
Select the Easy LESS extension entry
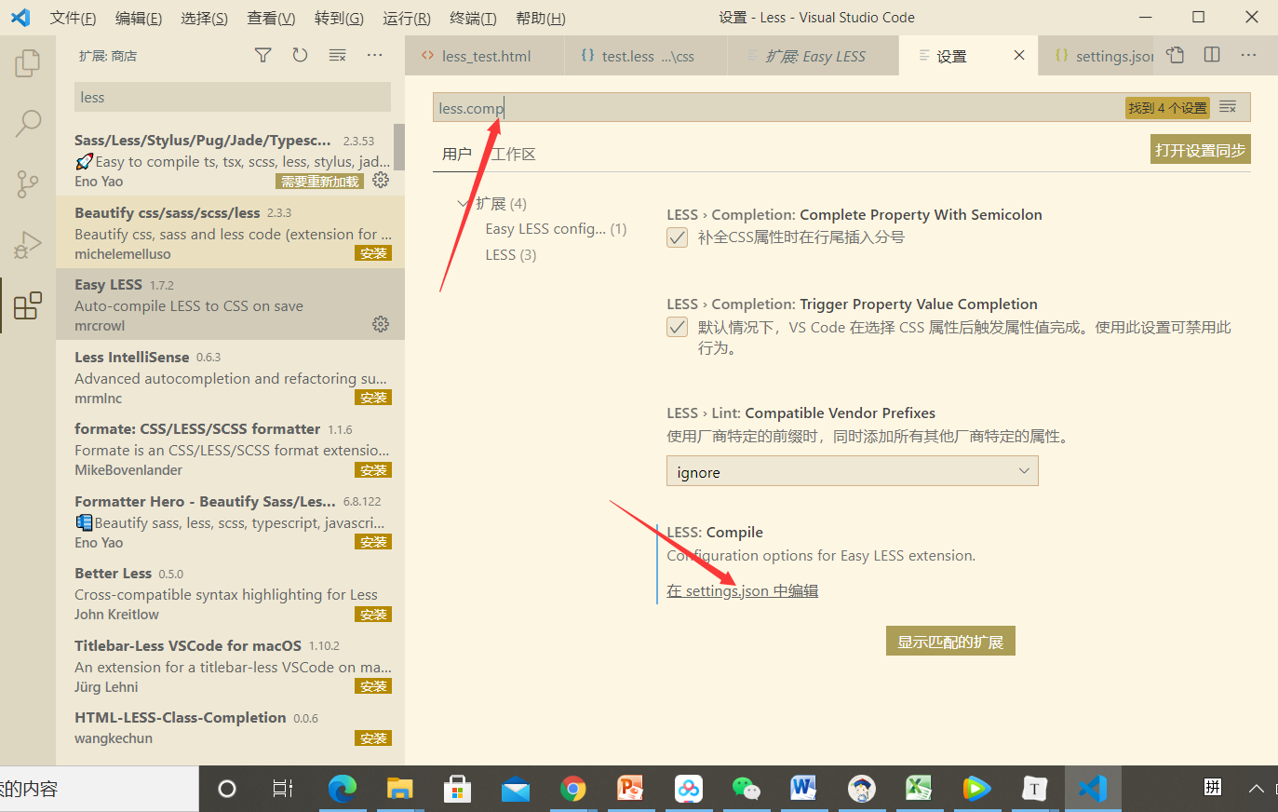230,304
